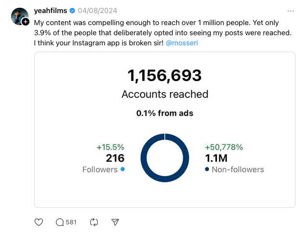Viewport: 307px width, 233px height.
Task: Open the yeahfilms profile picture
Action: coord(18,15)
